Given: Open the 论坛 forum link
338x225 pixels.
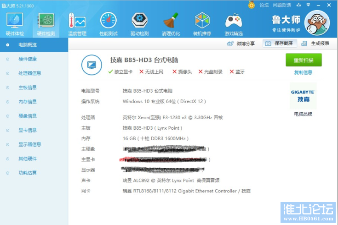Looking at the screenshot, I should 264,5.
